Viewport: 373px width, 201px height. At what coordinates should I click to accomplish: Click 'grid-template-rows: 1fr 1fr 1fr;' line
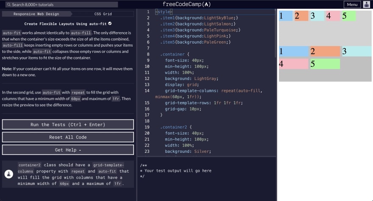(204, 103)
